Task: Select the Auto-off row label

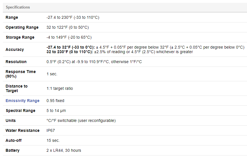Action: [x=13, y=140]
